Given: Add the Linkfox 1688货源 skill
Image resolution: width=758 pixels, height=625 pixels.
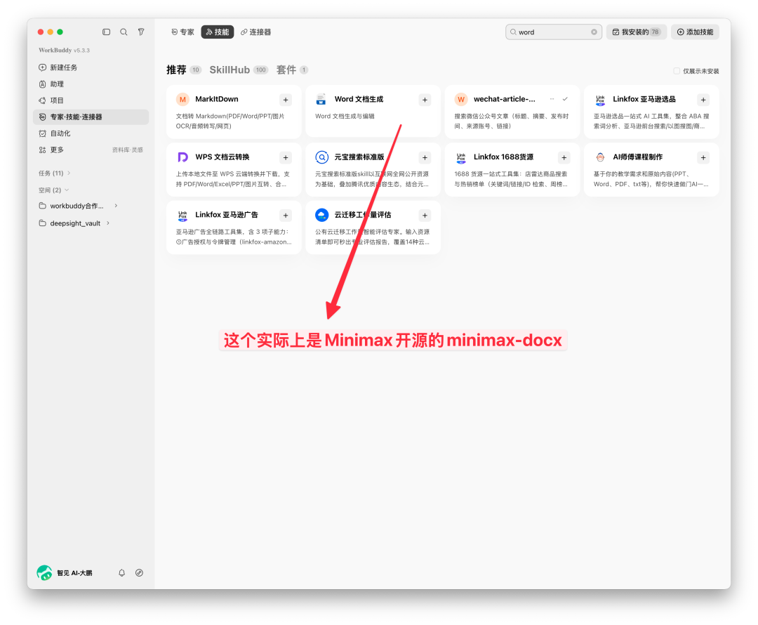Looking at the screenshot, I should pyautogui.click(x=564, y=158).
